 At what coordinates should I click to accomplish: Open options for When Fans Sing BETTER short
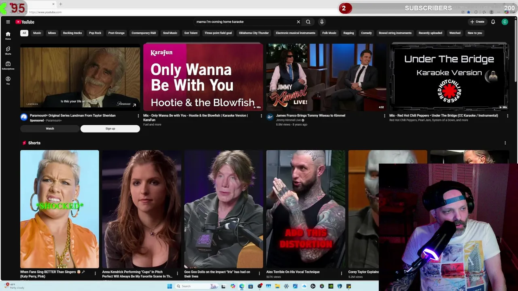[95, 274]
